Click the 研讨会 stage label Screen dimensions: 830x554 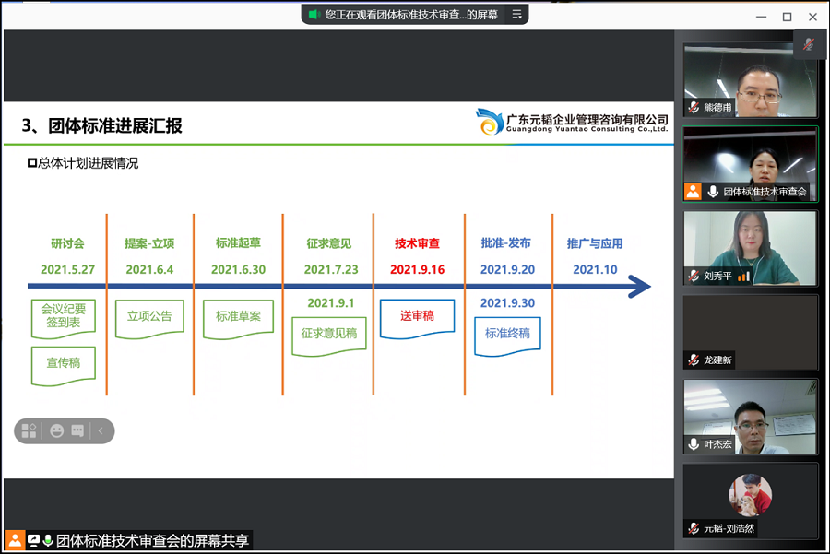pyautogui.click(x=67, y=243)
